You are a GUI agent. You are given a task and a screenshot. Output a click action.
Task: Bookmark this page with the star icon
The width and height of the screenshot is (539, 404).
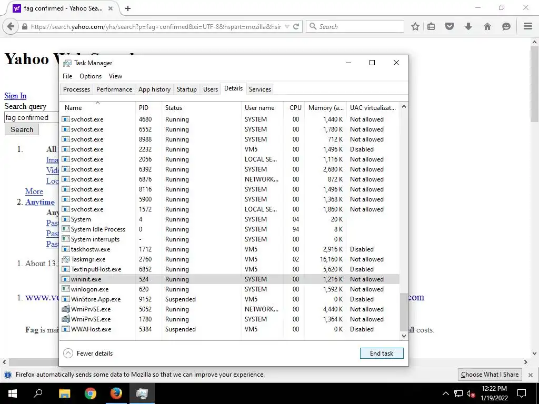click(415, 26)
